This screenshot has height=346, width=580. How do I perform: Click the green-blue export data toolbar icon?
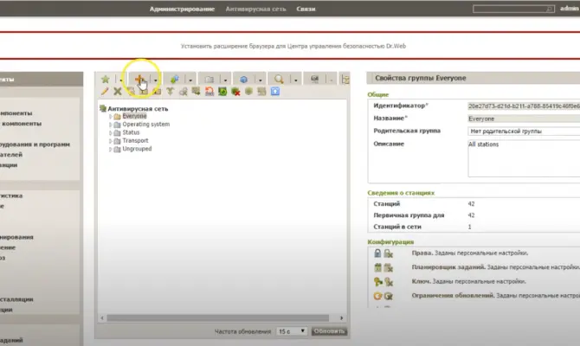pyautogui.click(x=174, y=79)
